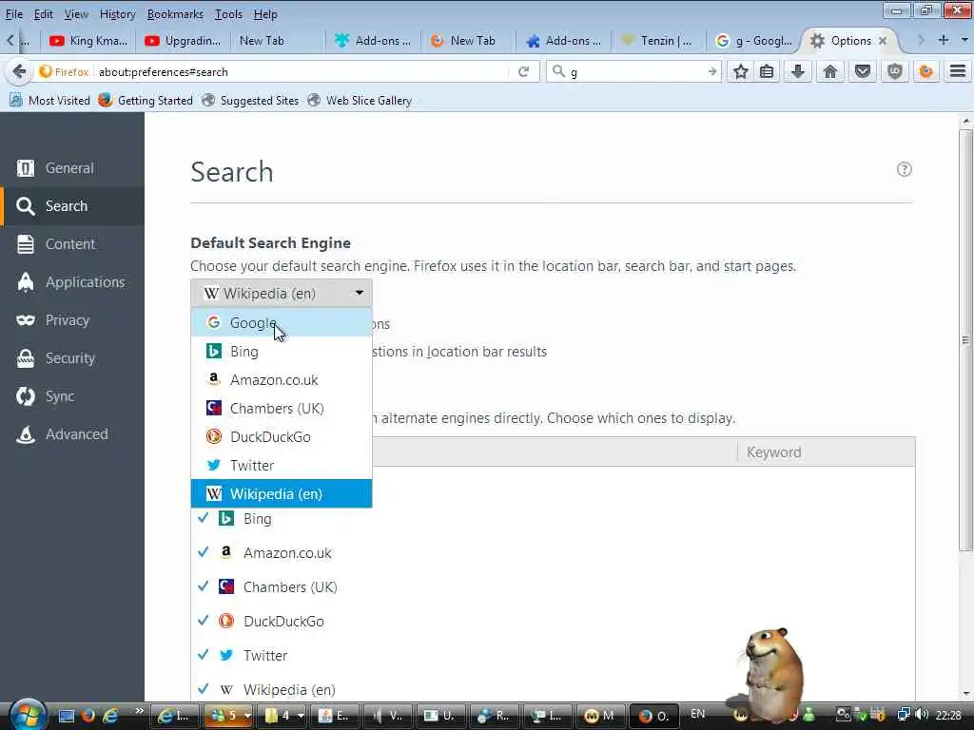Switch to the King Kma... YouTube tab
Viewport: 974px width, 730px height.
point(88,41)
